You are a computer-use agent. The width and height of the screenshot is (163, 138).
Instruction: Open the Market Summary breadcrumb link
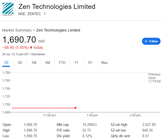17,30
